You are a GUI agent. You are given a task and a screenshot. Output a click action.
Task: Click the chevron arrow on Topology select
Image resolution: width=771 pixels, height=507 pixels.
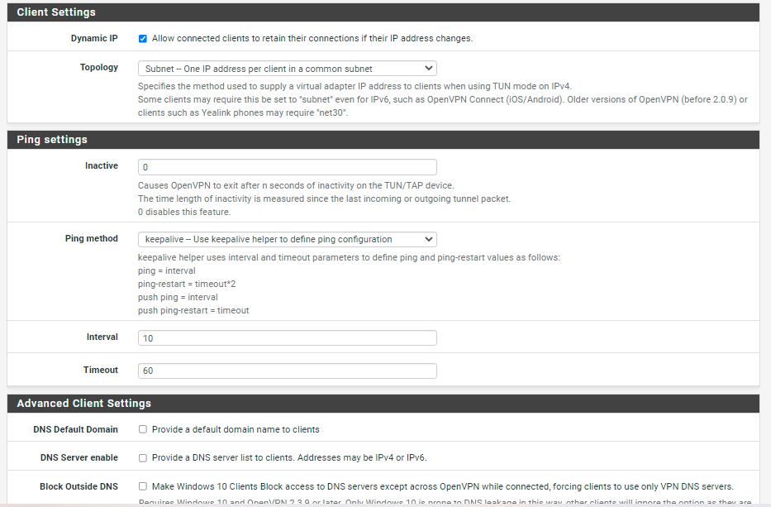click(429, 69)
